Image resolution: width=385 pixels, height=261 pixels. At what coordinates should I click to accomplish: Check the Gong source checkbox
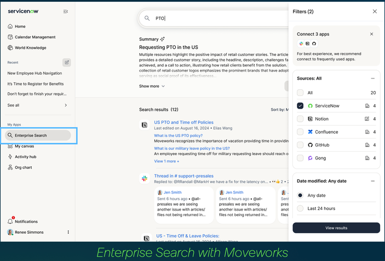click(x=300, y=158)
